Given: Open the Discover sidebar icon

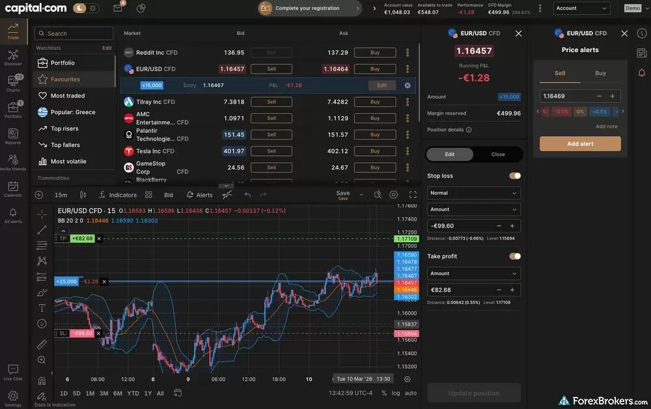Looking at the screenshot, I should [13, 57].
